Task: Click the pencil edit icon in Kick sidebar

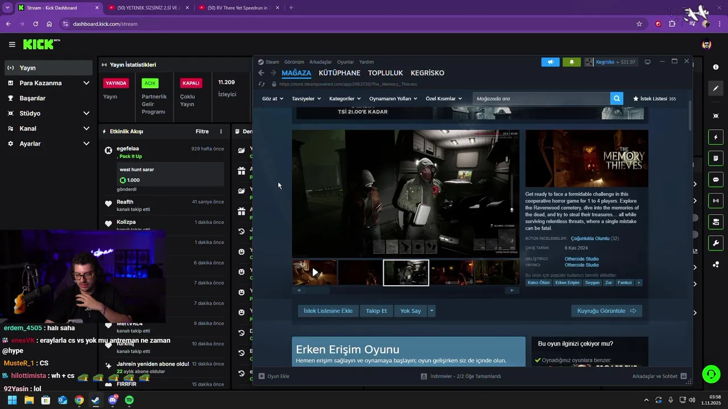Action: [715, 88]
